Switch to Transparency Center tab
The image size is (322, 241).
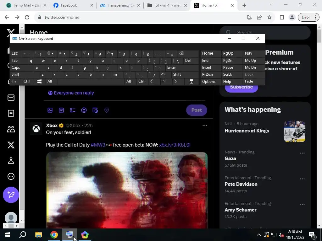tap(120, 5)
